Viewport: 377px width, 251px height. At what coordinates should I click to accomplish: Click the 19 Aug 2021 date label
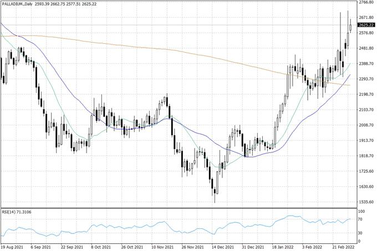pyautogui.click(x=13, y=248)
